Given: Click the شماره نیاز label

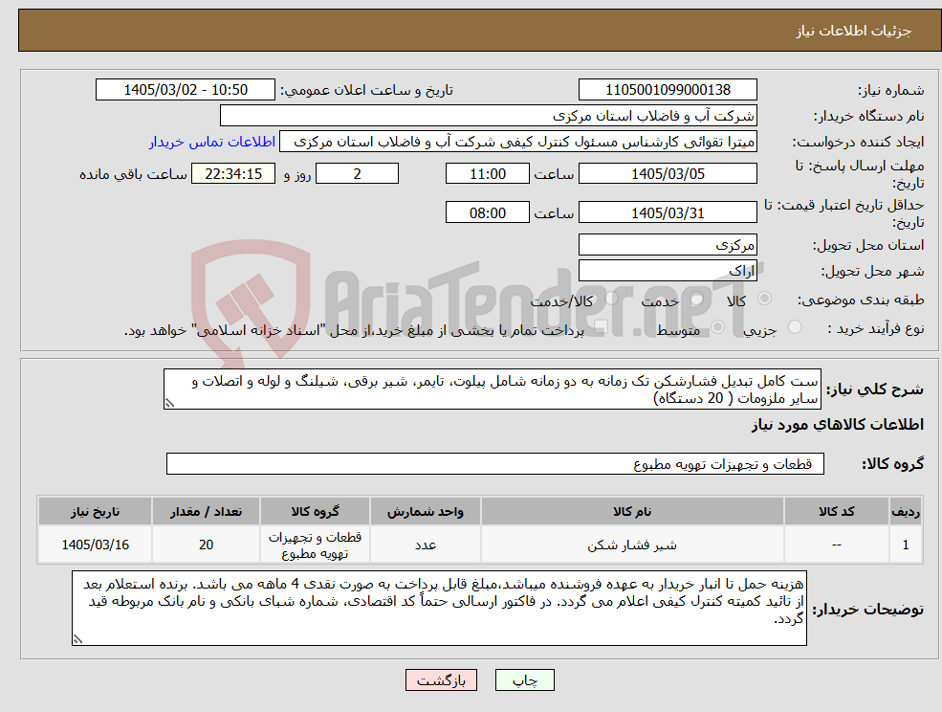Looking at the screenshot, I should pyautogui.click(x=890, y=91).
